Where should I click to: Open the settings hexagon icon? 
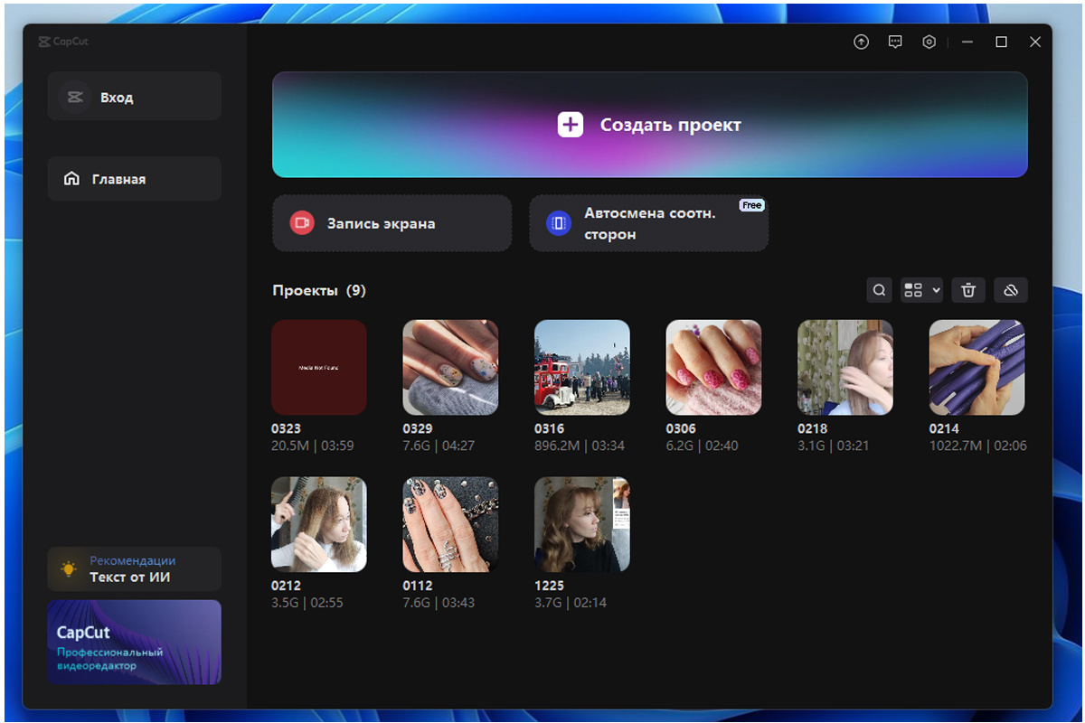(929, 42)
